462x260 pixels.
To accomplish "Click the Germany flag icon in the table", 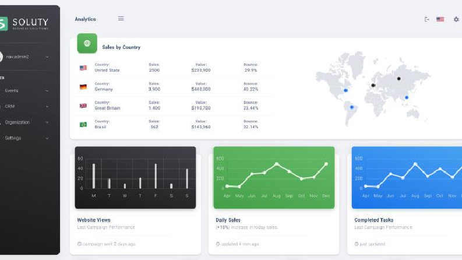I will click(x=83, y=87).
